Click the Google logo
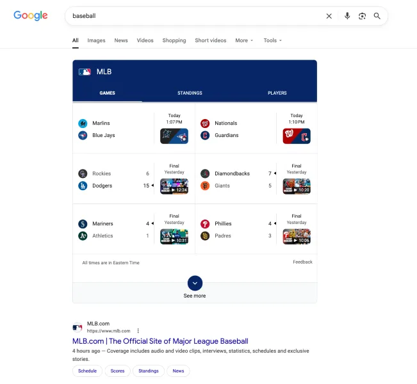Viewport: 417px width, 384px height. [x=31, y=15]
